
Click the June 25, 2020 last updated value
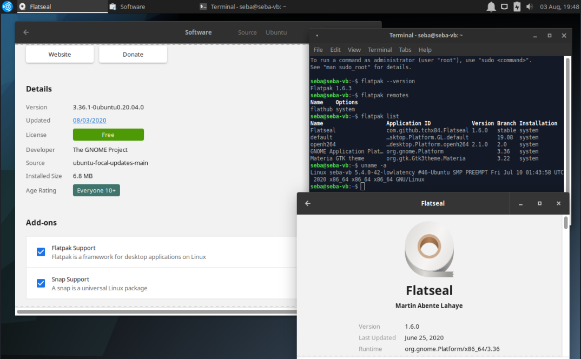(x=424, y=337)
